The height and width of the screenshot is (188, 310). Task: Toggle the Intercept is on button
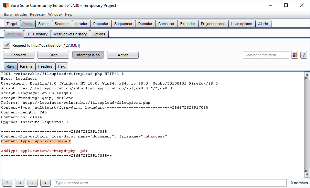point(88,55)
